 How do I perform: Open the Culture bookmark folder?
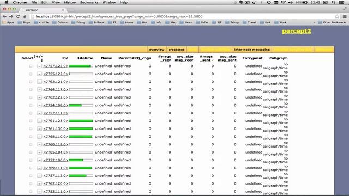[60, 22]
